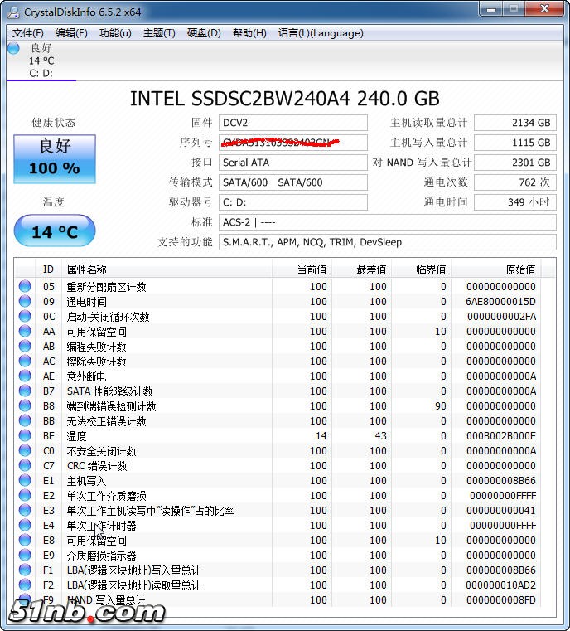This screenshot has height=631, width=570.
Task: Click the blue status orb for 温度 row
Action: 25,436
